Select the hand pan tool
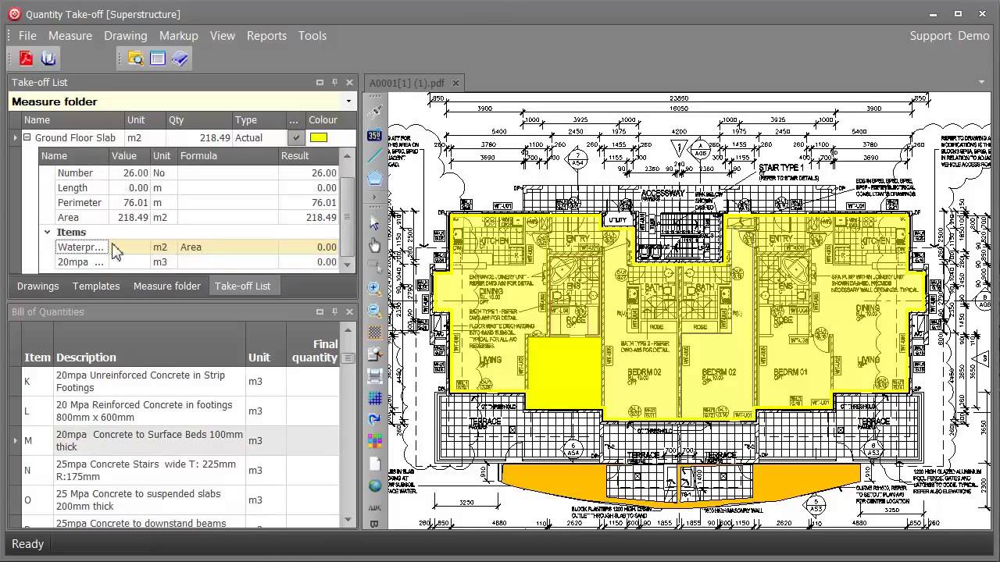Screen dimensions: 1000x562 (x=375, y=246)
